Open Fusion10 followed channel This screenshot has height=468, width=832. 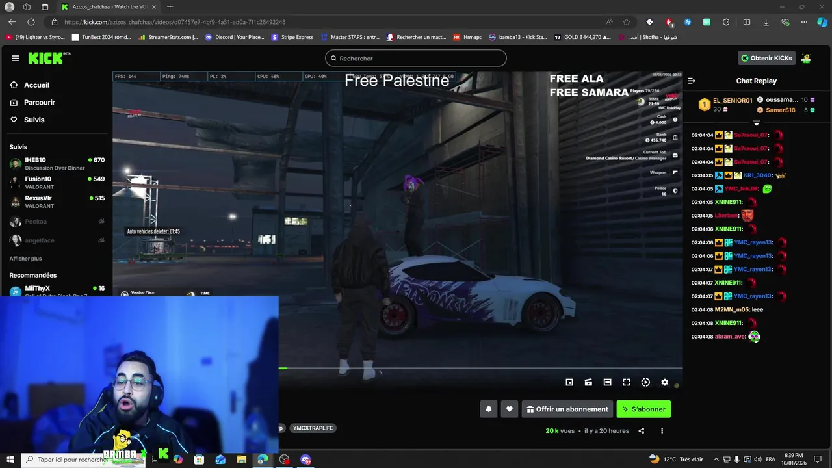pos(57,183)
